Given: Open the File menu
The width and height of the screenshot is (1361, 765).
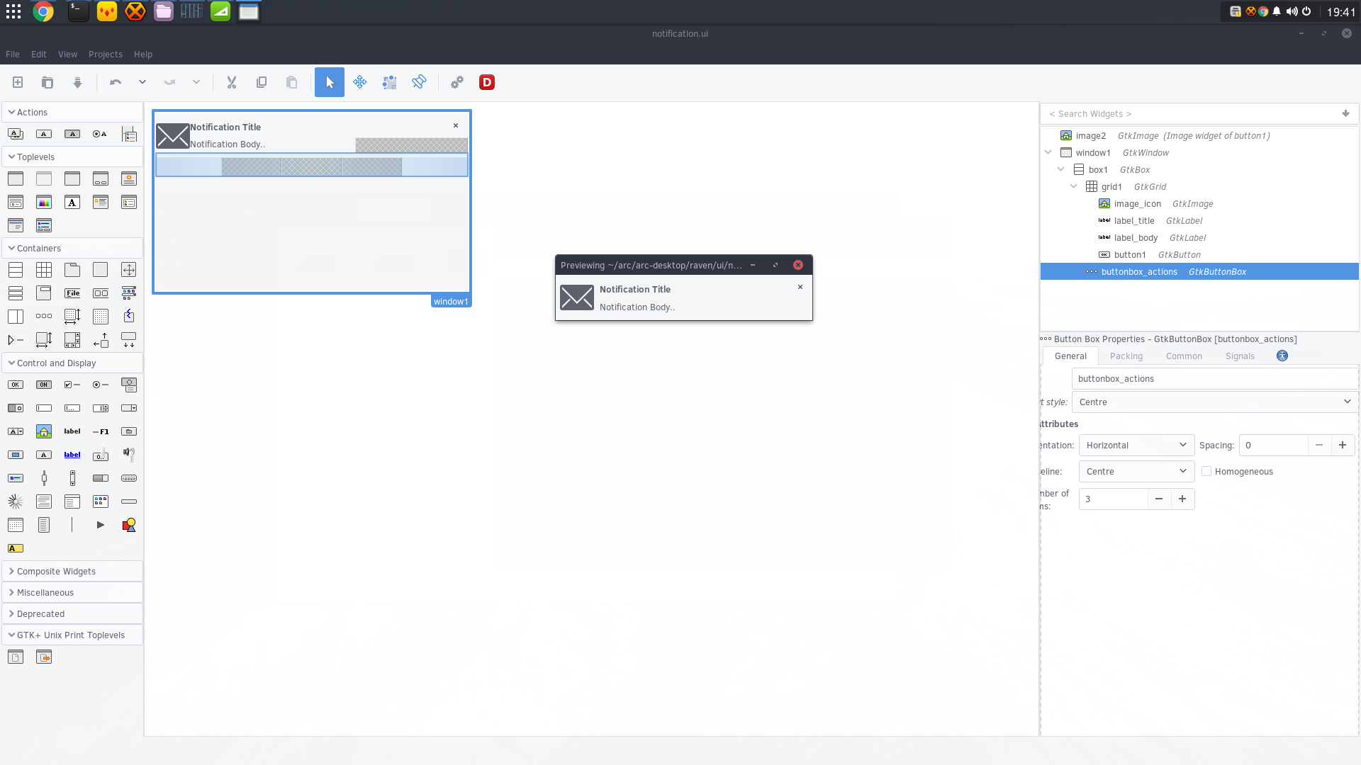Looking at the screenshot, I should 13,55.
